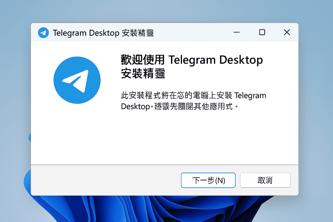The height and width of the screenshot is (222, 333).
Task: Click the title text Telegram Desktop 安裝精靈
Action: click(103, 33)
